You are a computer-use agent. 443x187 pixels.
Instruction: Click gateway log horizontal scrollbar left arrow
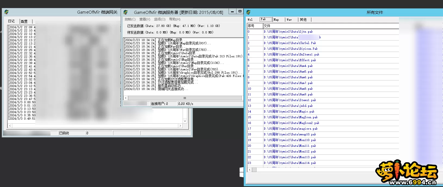coord(10,126)
